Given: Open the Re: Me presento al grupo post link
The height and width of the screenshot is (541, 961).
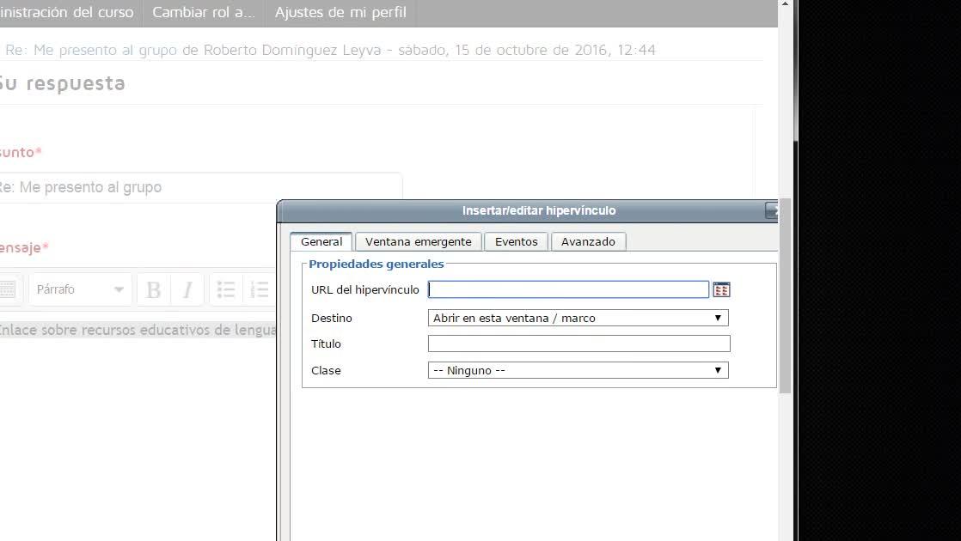Looking at the screenshot, I should coord(91,50).
